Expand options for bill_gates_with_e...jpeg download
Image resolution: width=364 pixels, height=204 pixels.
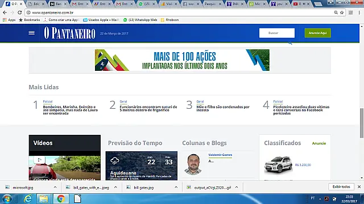tap(115, 188)
